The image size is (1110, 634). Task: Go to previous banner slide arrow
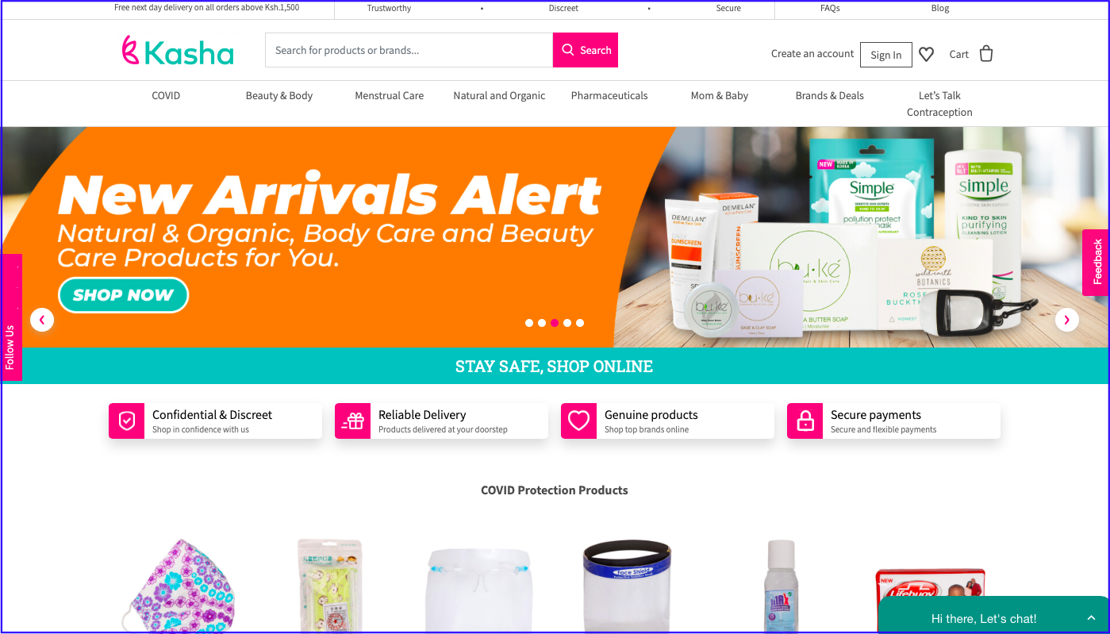pos(42,320)
